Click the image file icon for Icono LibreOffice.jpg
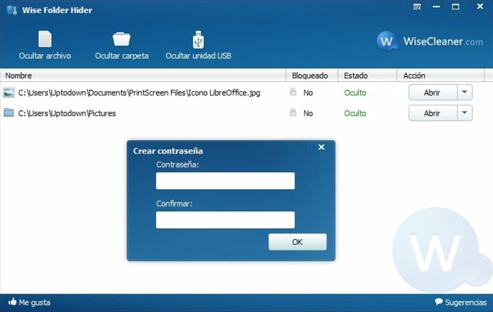The image size is (493, 312). 9,93
